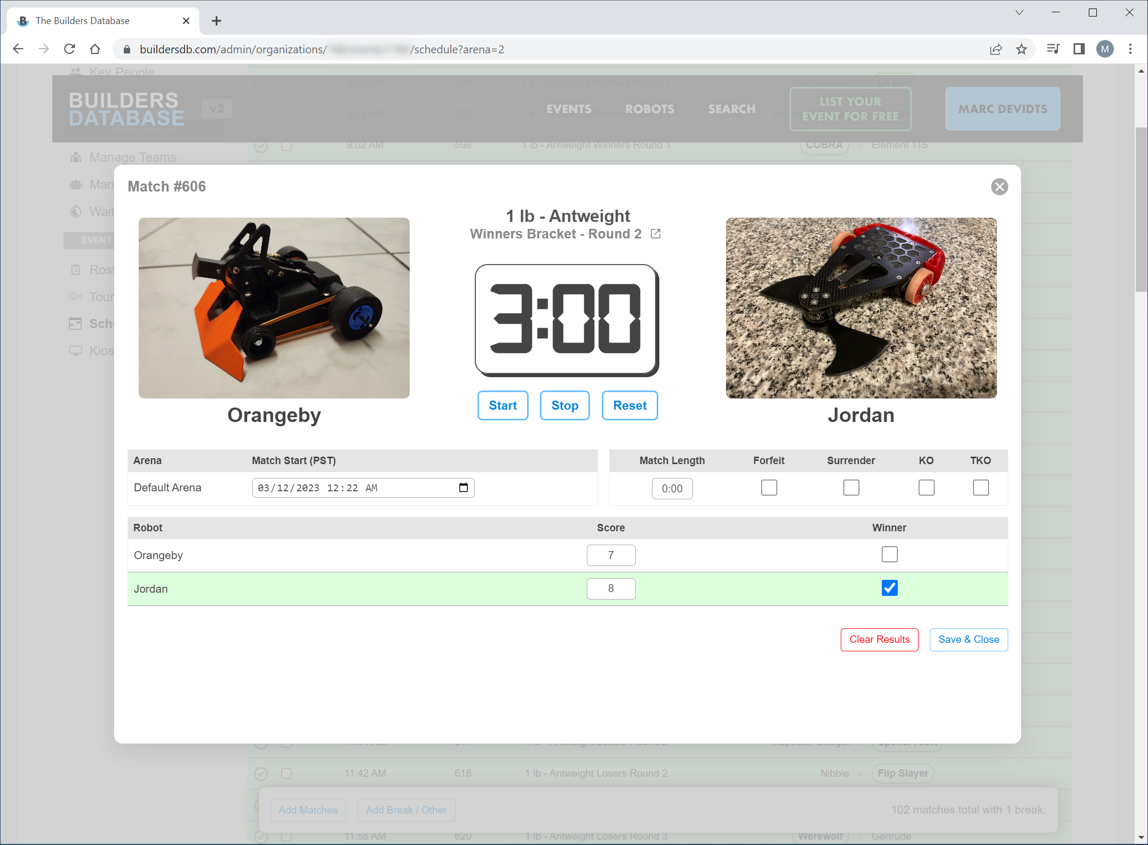Select The Builders Database tab

click(x=103, y=21)
